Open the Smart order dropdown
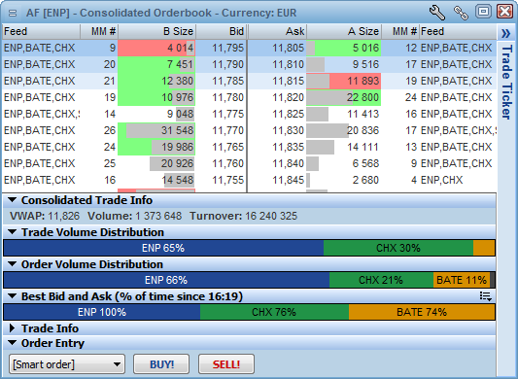The image size is (518, 379). coord(67,364)
